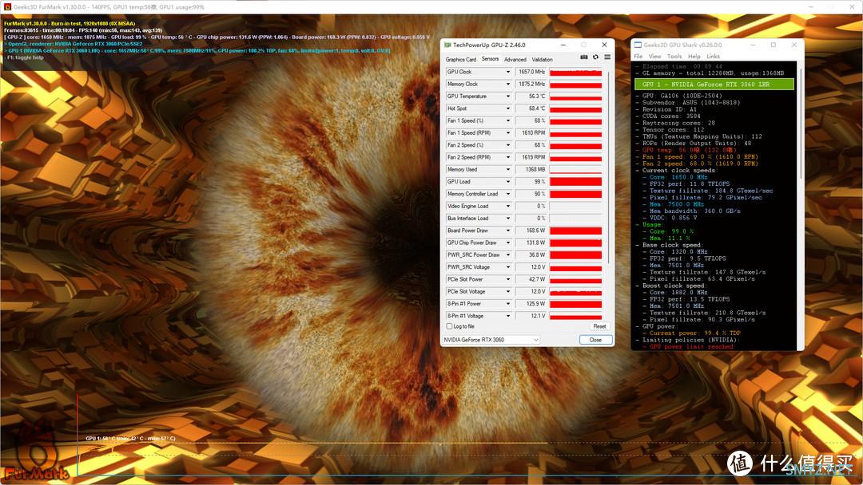The width and height of the screenshot is (863, 485).
Task: Click the GPU Load red graph bar
Action: 575,182
